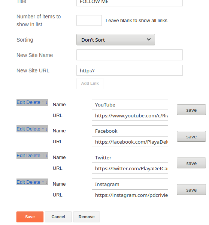Delete the Instagram link entry

pyautogui.click(x=33, y=182)
